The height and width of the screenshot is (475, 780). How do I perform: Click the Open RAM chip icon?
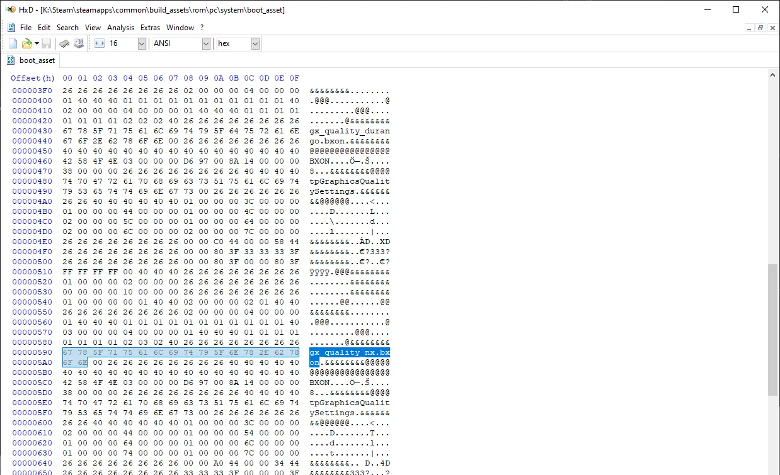64,43
